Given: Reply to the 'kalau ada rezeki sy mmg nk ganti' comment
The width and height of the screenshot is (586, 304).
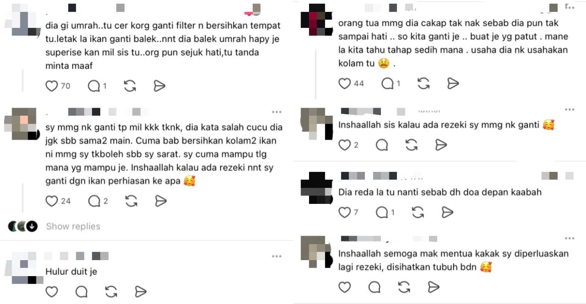Looking at the screenshot, I should pos(382,145).
